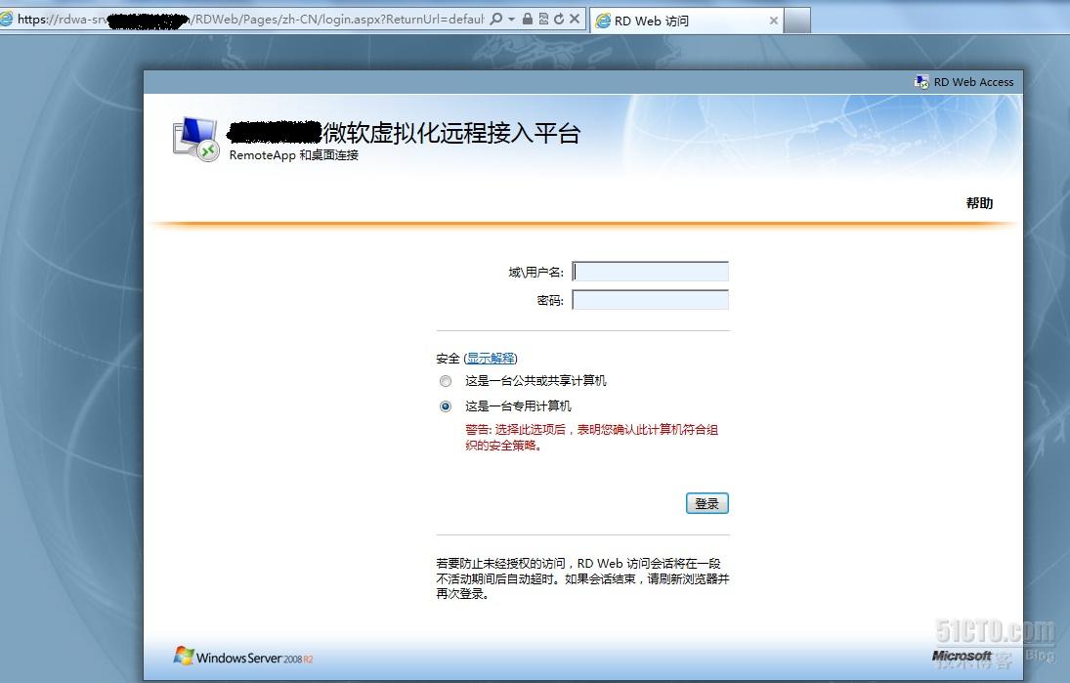Open the address bar dropdown arrow
This screenshot has height=683, width=1070.
pyautogui.click(x=512, y=20)
